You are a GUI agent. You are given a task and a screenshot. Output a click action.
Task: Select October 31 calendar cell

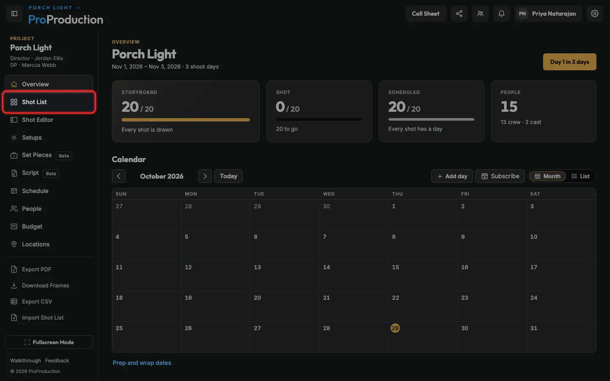pos(561,337)
